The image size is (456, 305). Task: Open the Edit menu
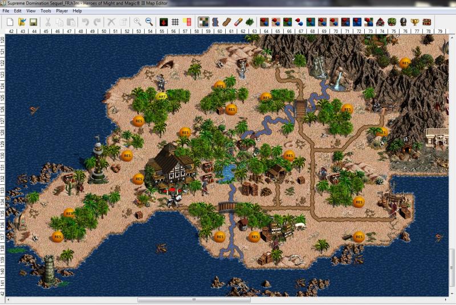18,11
